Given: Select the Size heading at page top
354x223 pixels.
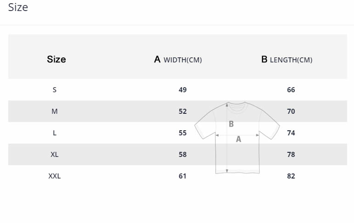Looking at the screenshot, I should click(x=18, y=7).
